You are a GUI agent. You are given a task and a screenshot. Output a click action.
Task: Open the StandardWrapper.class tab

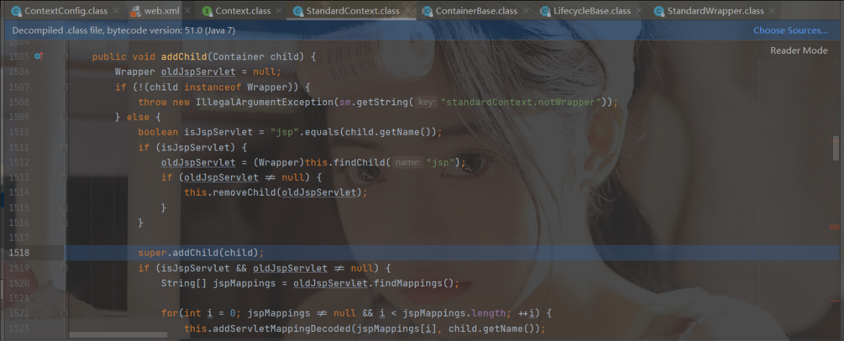coord(715,11)
